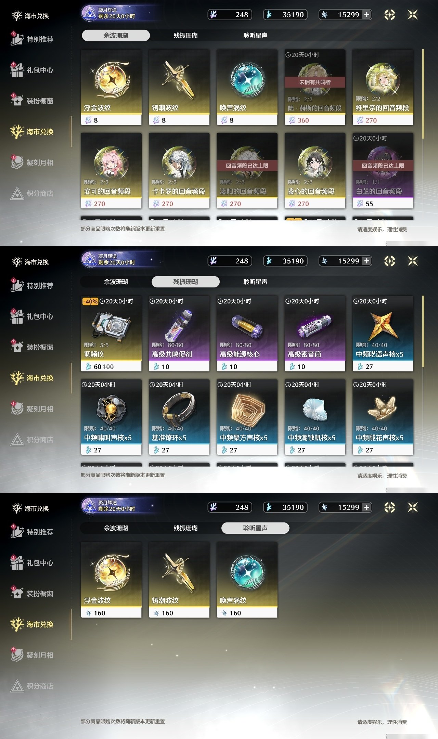
Task: Open the 高级密音筒 cylinder icon
Action: (315, 325)
